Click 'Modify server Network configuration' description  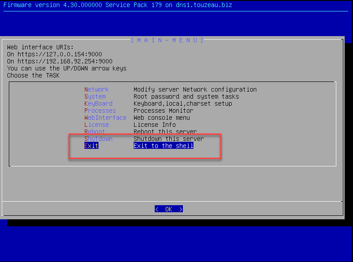(x=195, y=89)
